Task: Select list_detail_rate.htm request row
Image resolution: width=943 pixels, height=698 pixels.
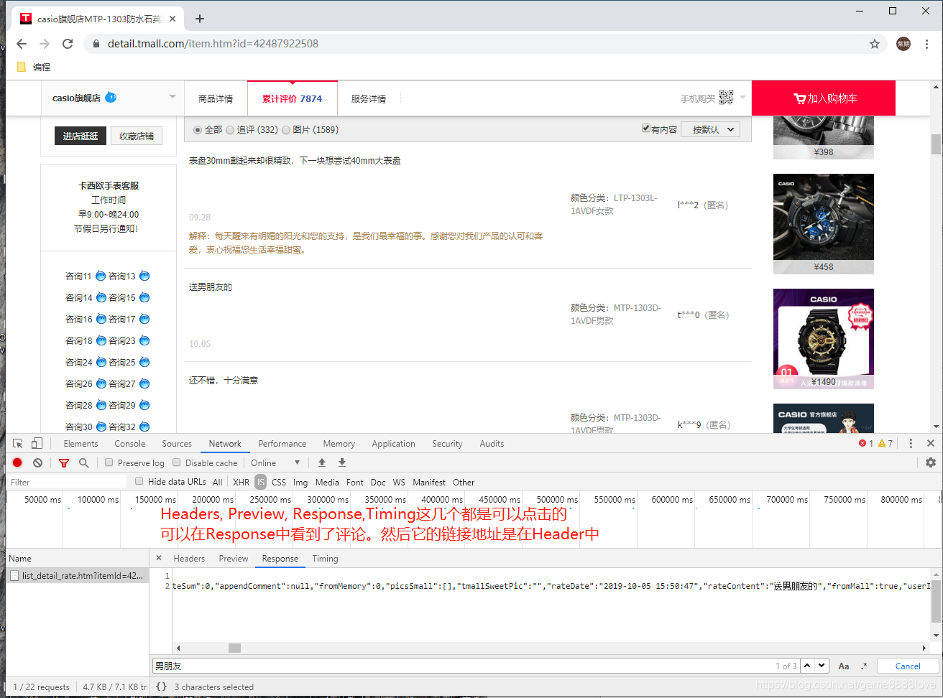Action: coord(77,576)
